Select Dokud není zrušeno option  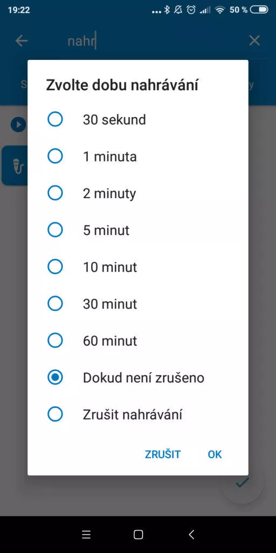(x=138, y=377)
